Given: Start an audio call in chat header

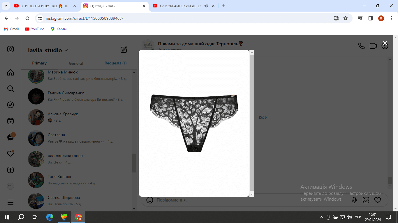Looking at the screenshot, I should click(x=362, y=46).
